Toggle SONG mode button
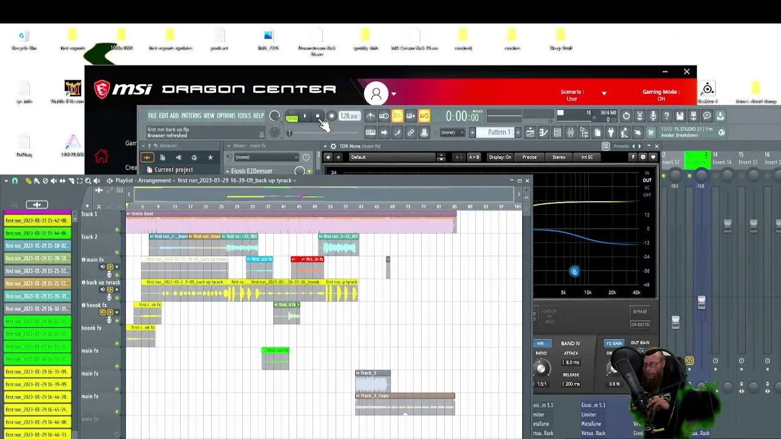 click(292, 116)
